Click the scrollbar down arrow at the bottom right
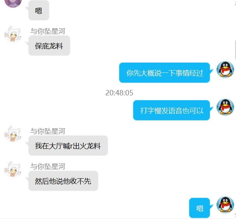This screenshot has height=219, width=236. pyautogui.click(x=235, y=215)
